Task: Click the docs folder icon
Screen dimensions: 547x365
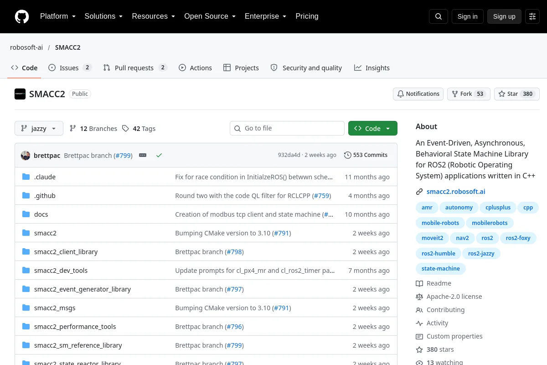Action: pos(26,214)
